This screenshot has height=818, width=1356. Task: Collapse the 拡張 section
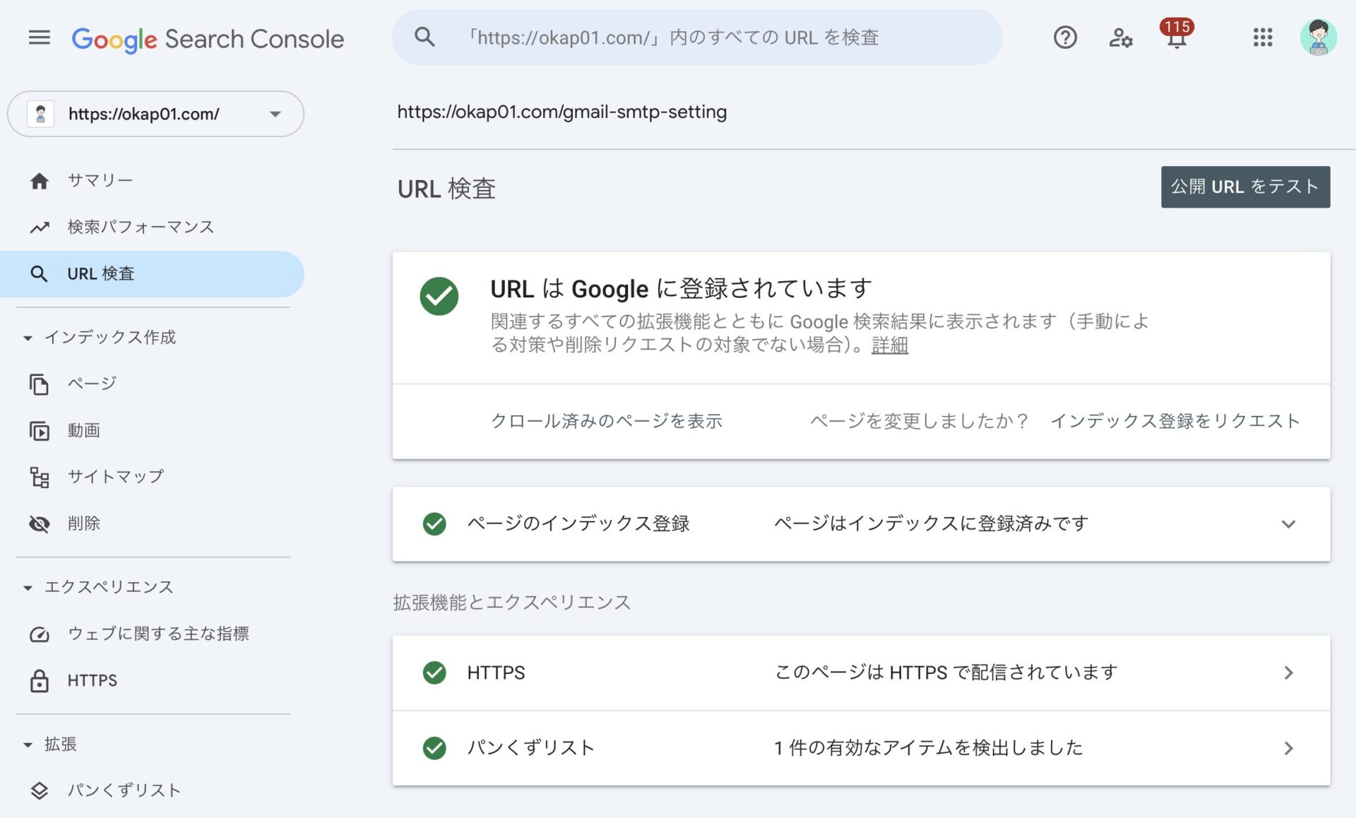point(28,745)
